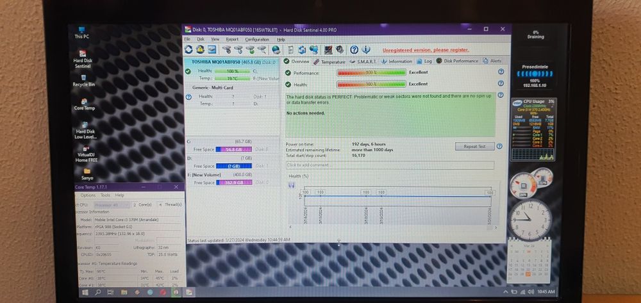Open the View menu in Hard Disk Sentinel
The height and width of the screenshot is (303, 641).
click(215, 39)
